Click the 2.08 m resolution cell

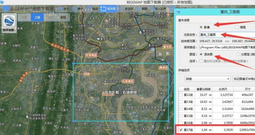click(204, 123)
